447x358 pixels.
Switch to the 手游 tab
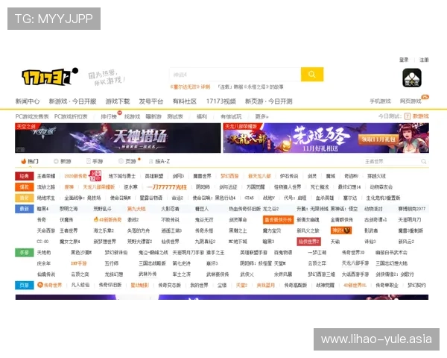(95, 161)
